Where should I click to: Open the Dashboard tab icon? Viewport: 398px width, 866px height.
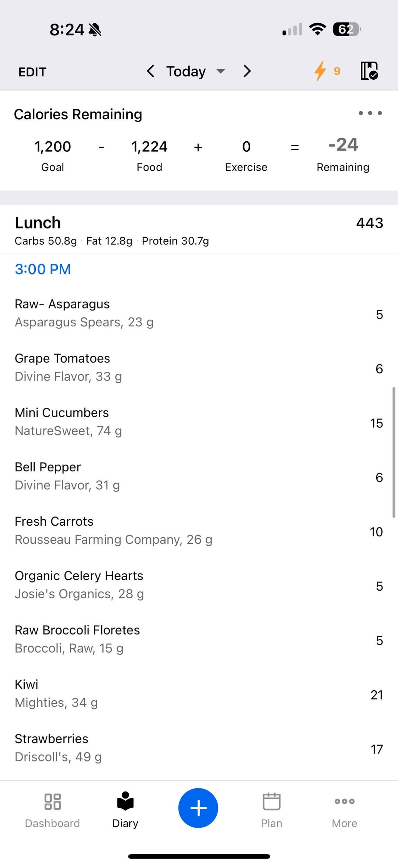tap(52, 802)
